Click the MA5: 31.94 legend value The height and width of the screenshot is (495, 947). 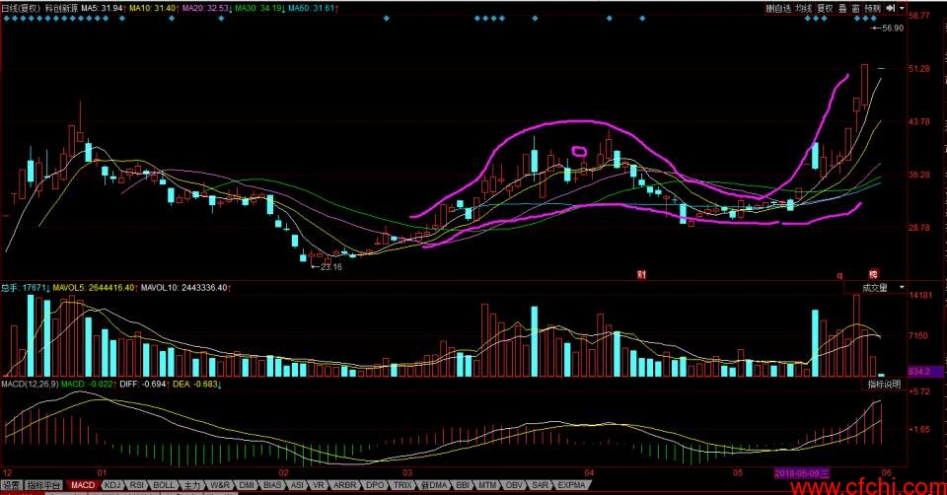pyautogui.click(x=104, y=9)
